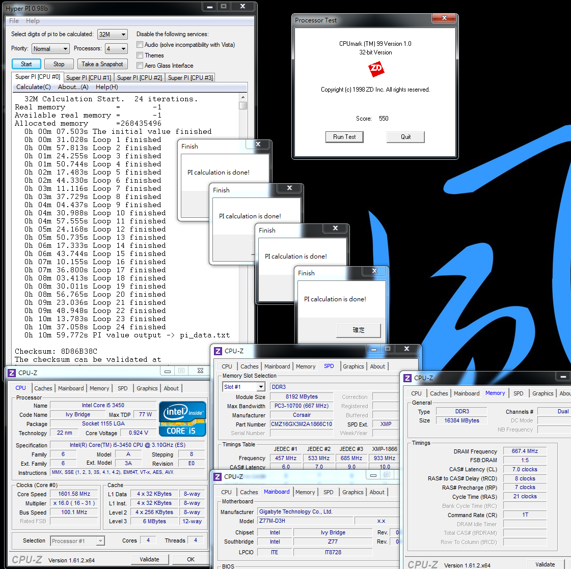Open the digits of pi dropdown (32M)
Screen dimensions: 571x569
[x=113, y=34]
